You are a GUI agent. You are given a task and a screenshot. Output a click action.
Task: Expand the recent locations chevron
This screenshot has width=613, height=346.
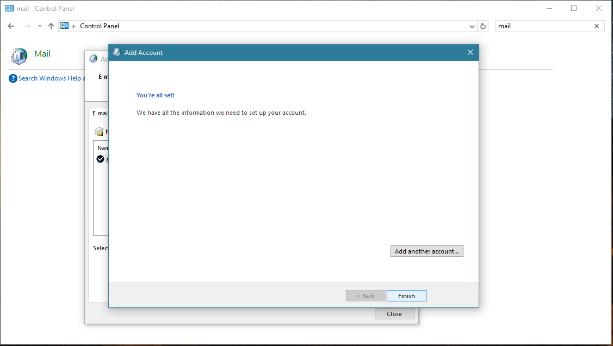(40, 26)
